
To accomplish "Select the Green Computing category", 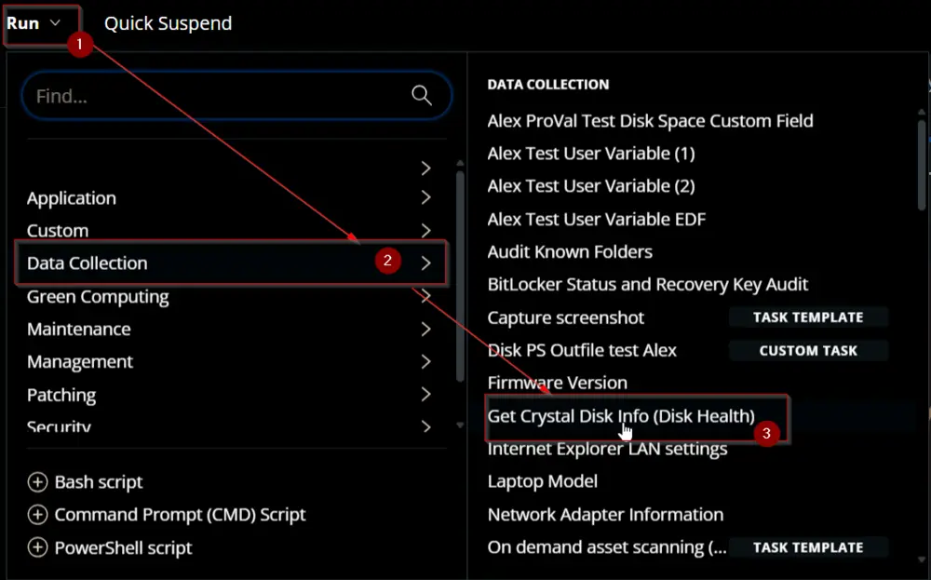I will [98, 296].
